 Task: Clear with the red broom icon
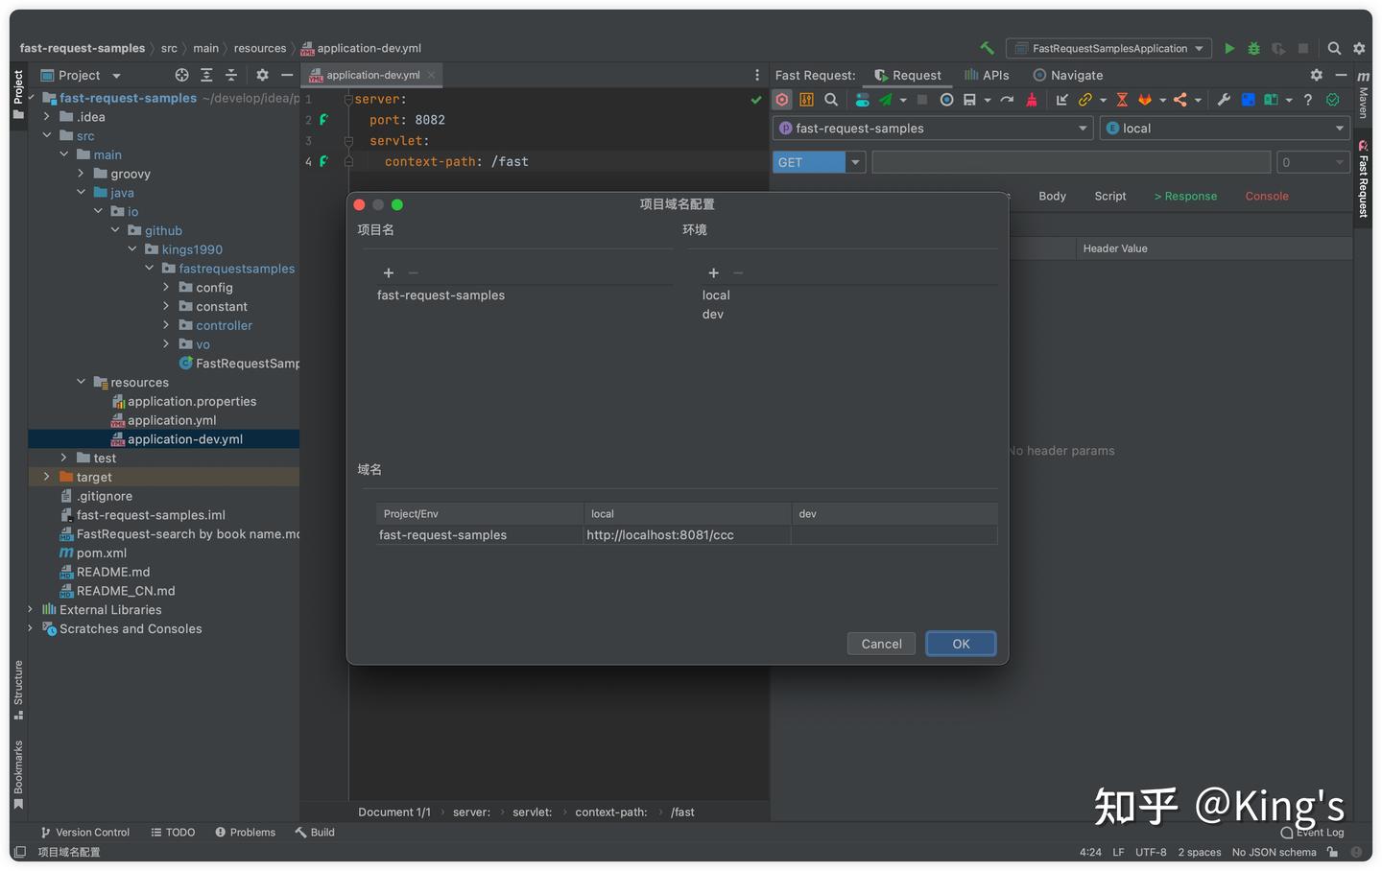point(1032,100)
